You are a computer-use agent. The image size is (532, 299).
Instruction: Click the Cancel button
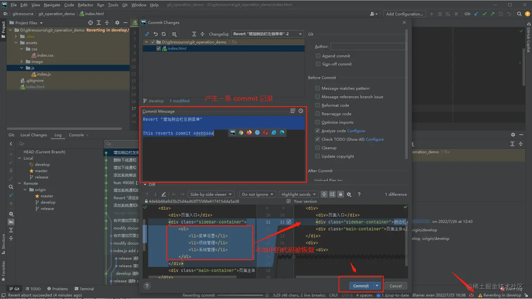[395, 286]
